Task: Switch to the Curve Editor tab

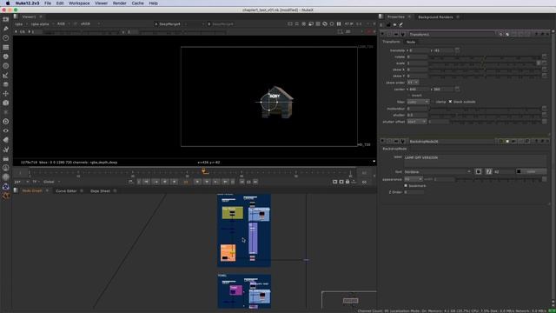Action: (66, 191)
